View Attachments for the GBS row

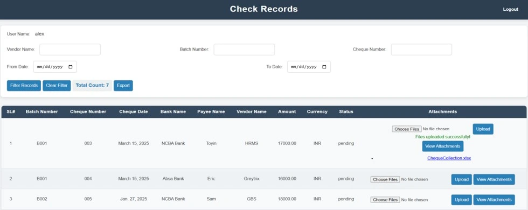[x=494, y=200]
